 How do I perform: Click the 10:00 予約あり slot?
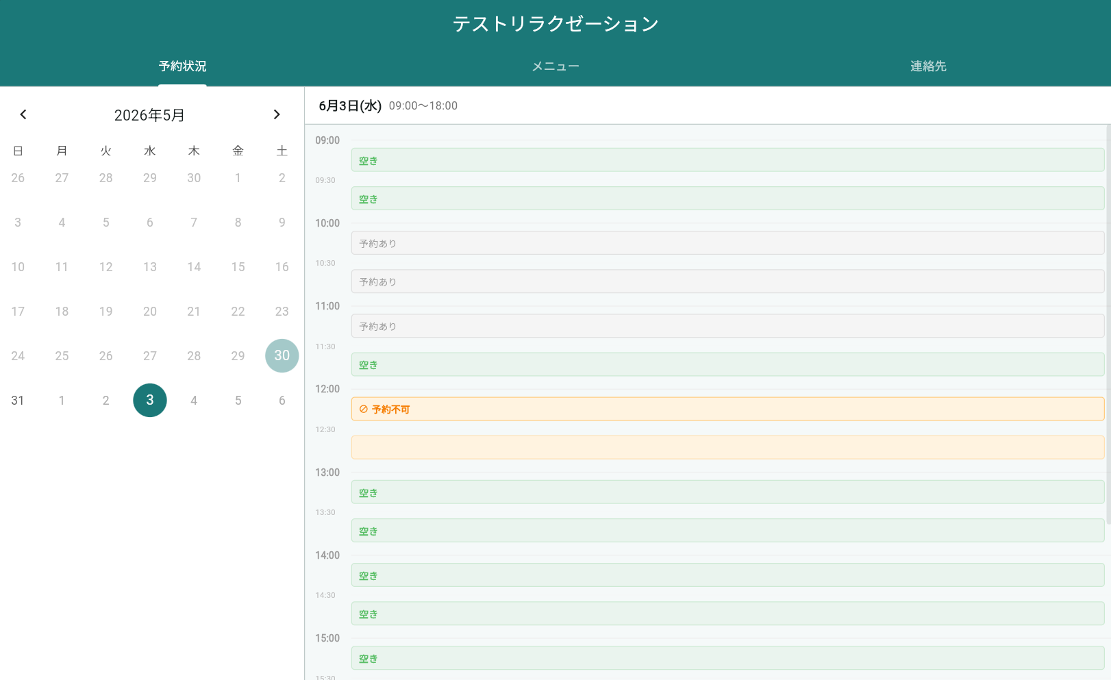727,243
